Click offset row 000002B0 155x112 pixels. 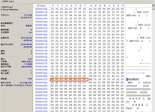click(41, 76)
